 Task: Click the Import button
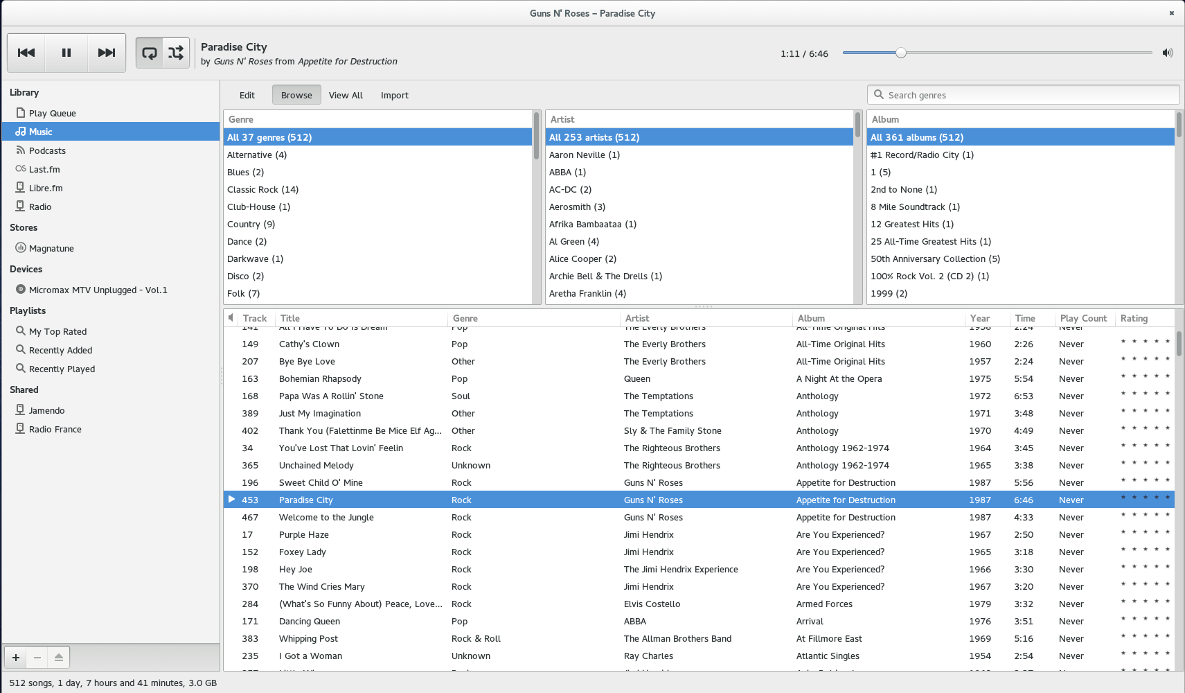pos(395,95)
